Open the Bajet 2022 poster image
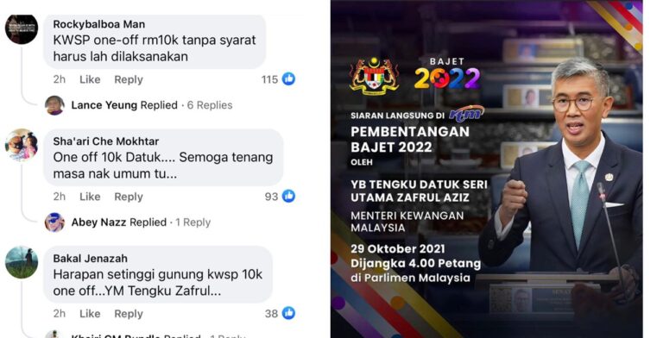Image resolution: width=663 pixels, height=338 pixels. coord(487,169)
